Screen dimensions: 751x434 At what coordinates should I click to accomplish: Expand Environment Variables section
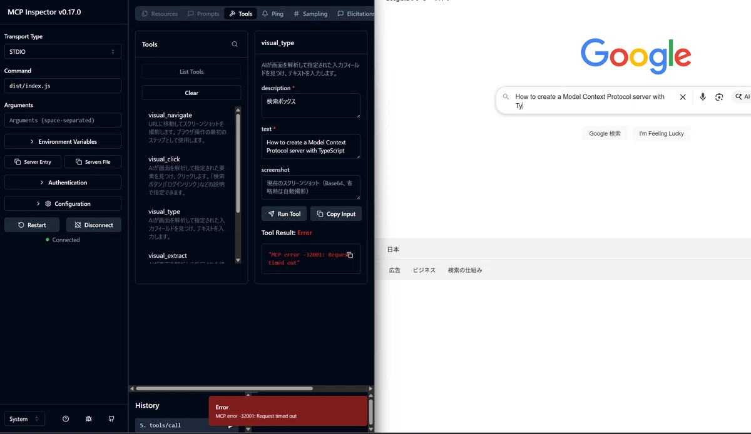point(63,141)
